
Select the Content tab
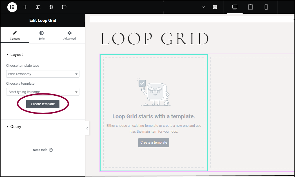(x=15, y=35)
